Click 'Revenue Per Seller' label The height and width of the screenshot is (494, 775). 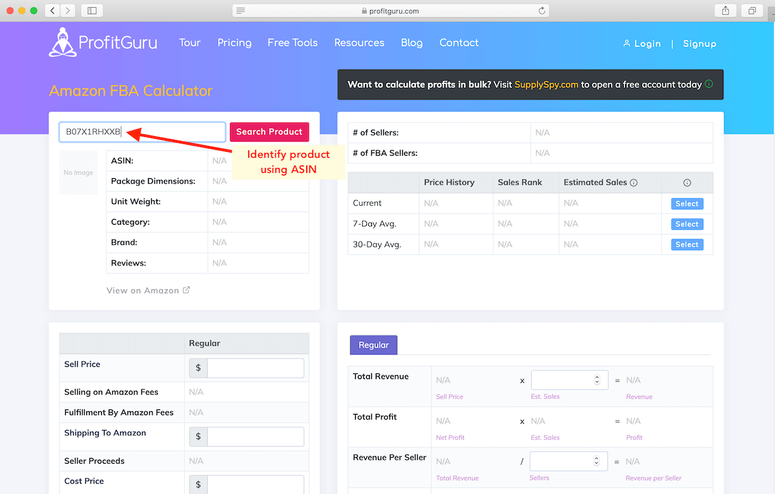tap(390, 458)
